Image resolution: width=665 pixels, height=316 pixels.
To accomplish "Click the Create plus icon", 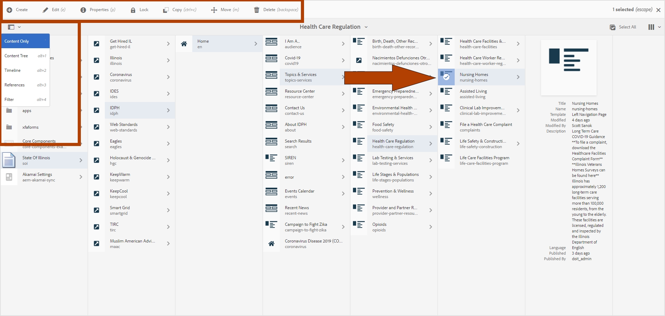I will (x=9, y=10).
